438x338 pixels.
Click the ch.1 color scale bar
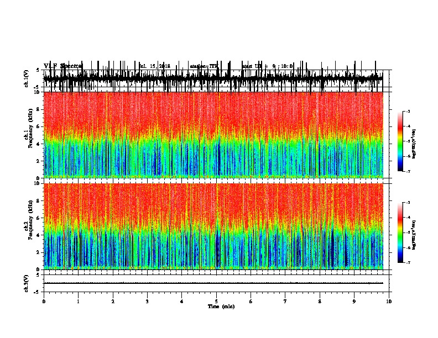click(400, 141)
